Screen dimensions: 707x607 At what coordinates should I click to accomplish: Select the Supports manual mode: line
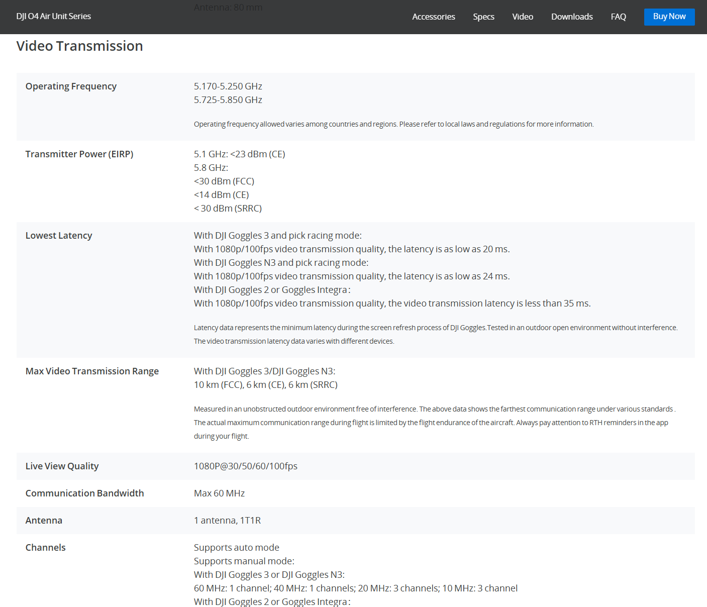[244, 561]
